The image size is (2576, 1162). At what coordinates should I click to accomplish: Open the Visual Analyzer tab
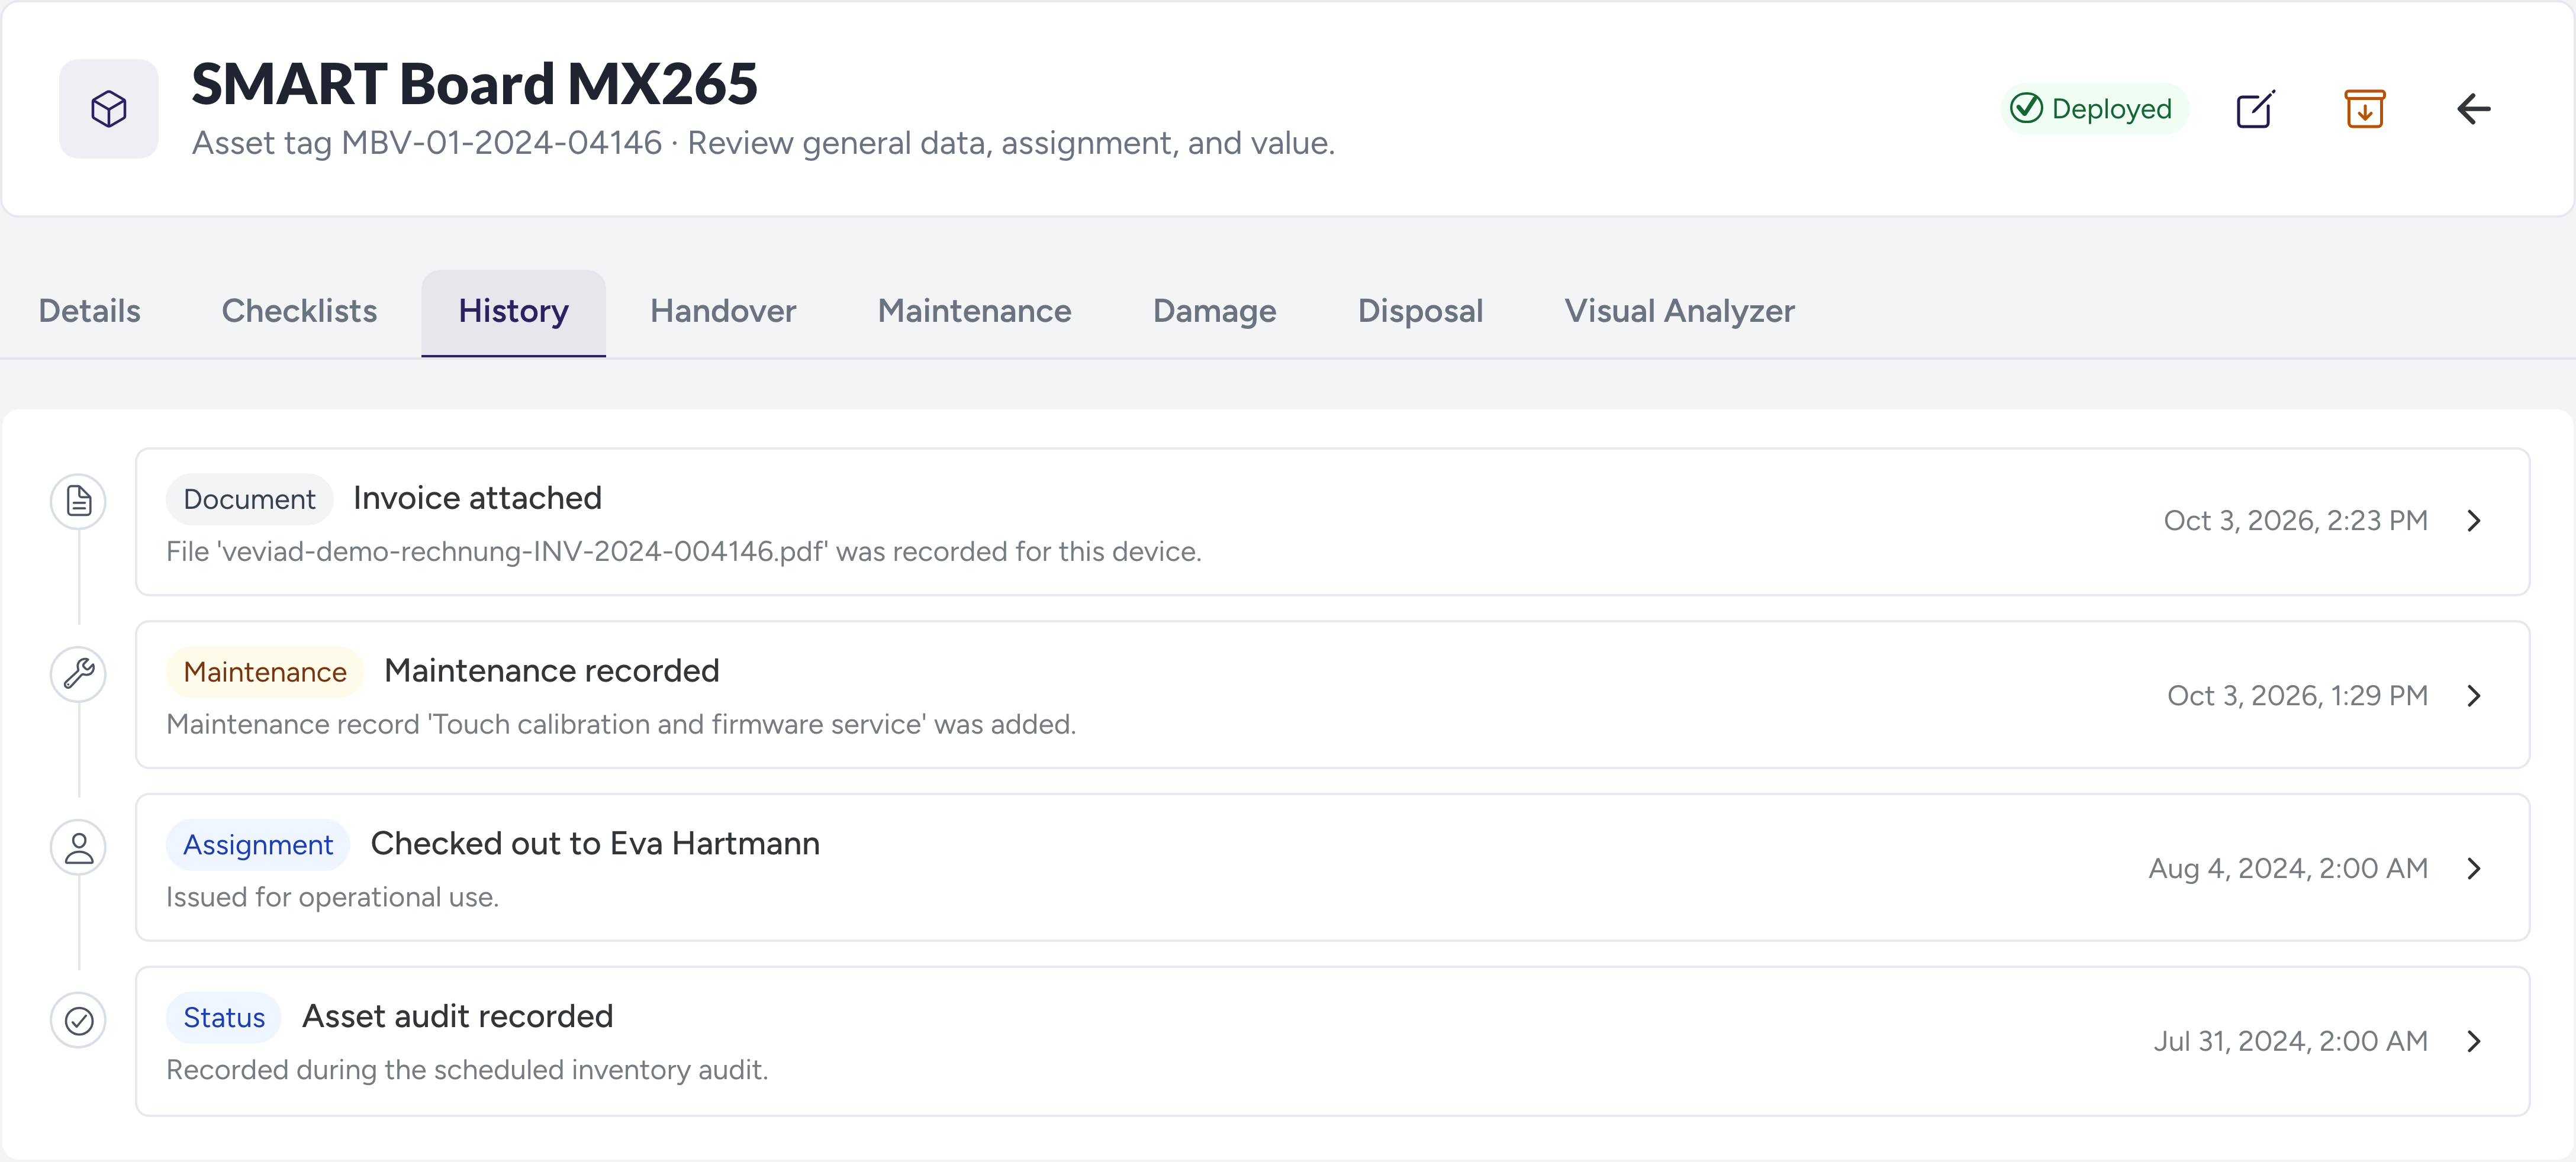click(1679, 312)
